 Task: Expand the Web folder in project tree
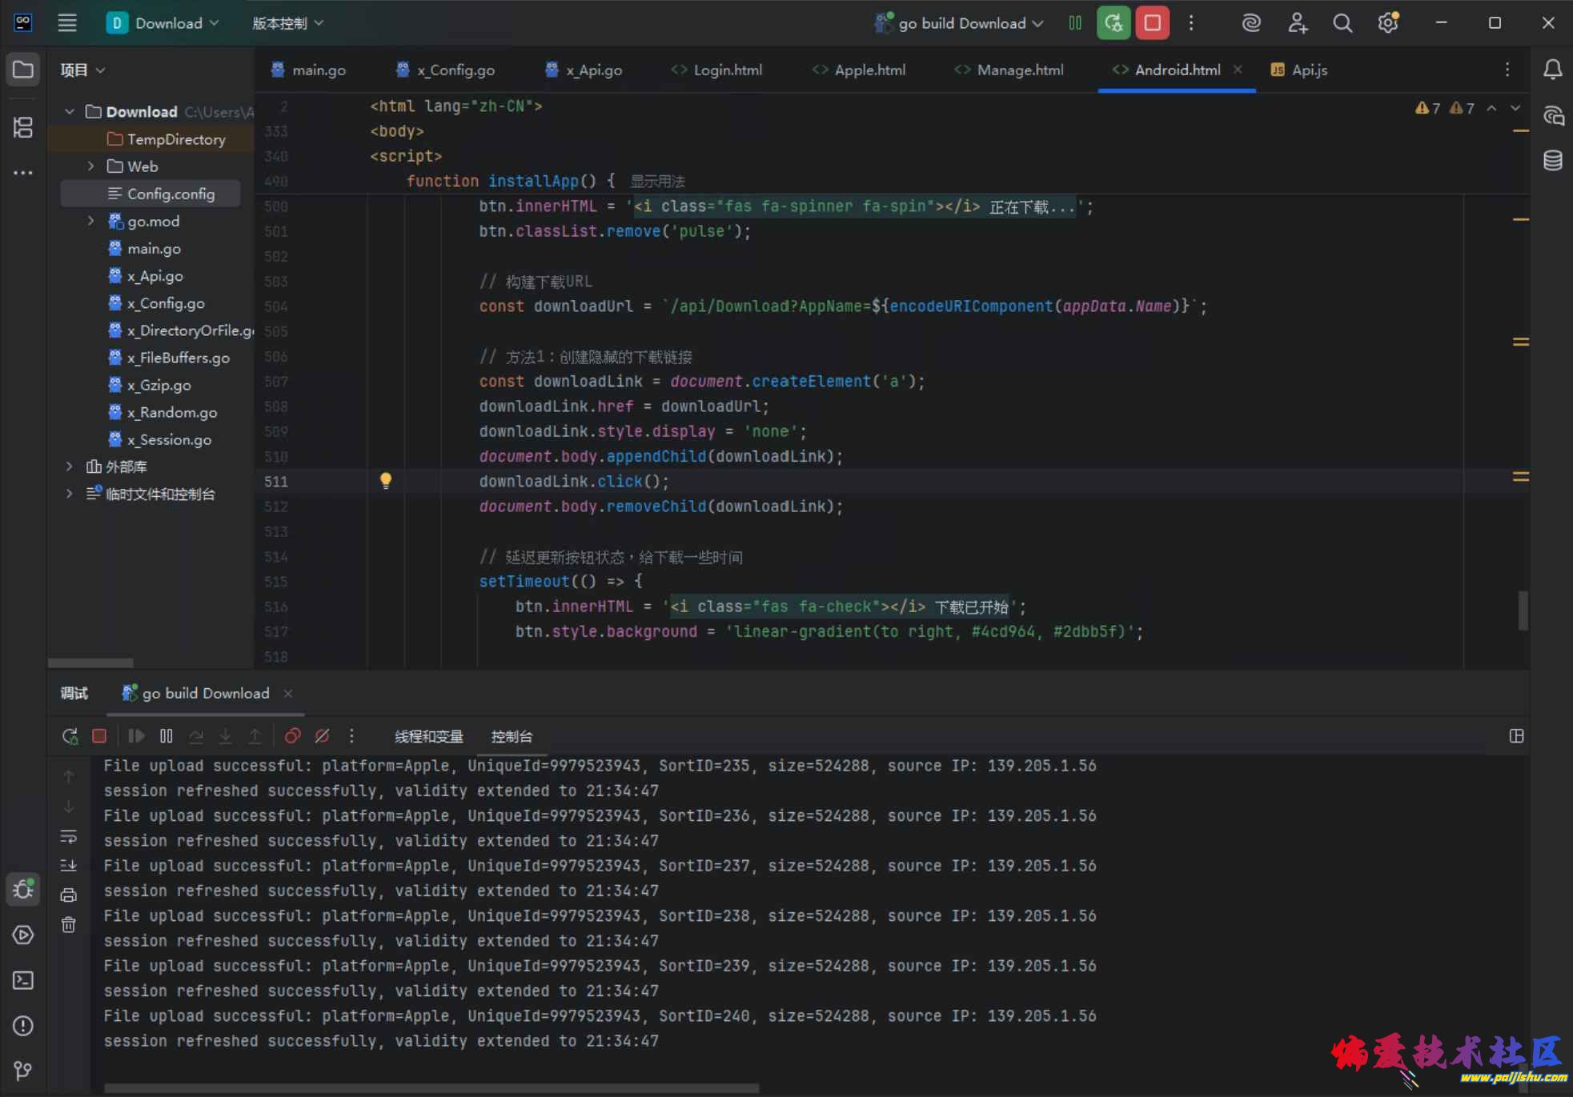(x=91, y=166)
